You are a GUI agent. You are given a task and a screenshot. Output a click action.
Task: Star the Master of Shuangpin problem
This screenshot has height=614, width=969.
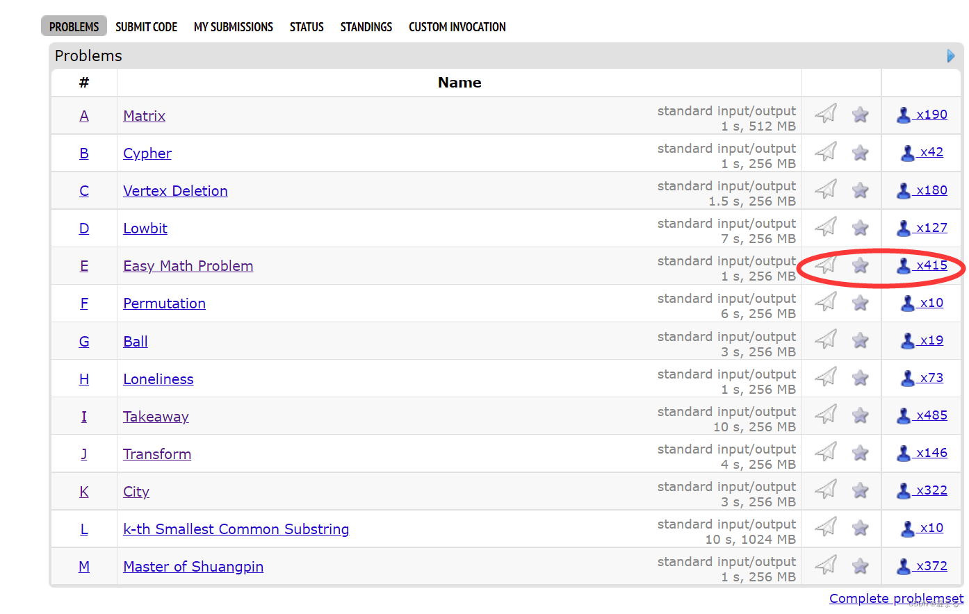coord(861,565)
